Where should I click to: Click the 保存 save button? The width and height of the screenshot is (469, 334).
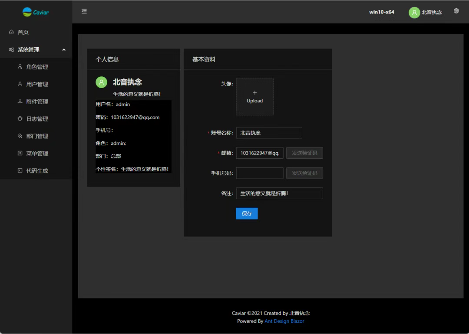coord(247,213)
